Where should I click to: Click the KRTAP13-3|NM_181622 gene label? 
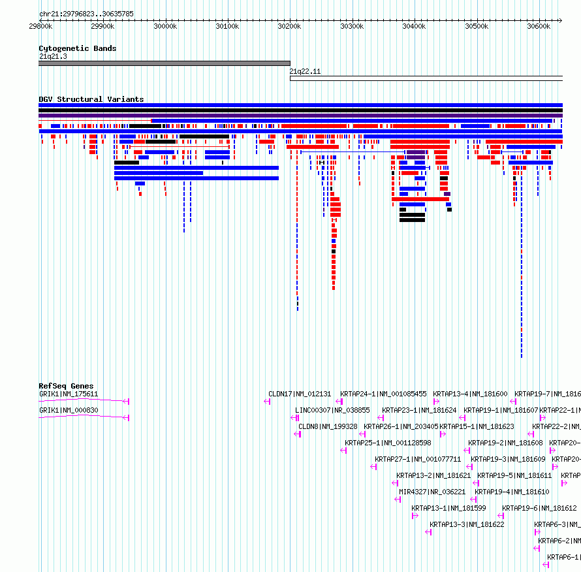coord(467,524)
